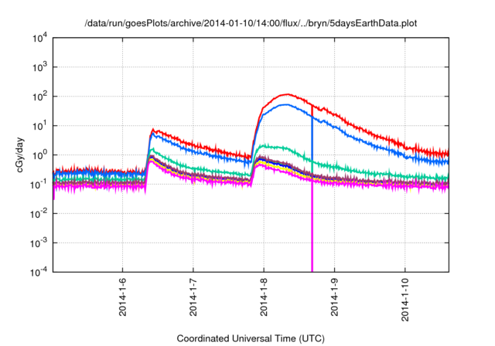
Task: Click the Coordinated Universal Time (UTC) label
Action: [251, 338]
